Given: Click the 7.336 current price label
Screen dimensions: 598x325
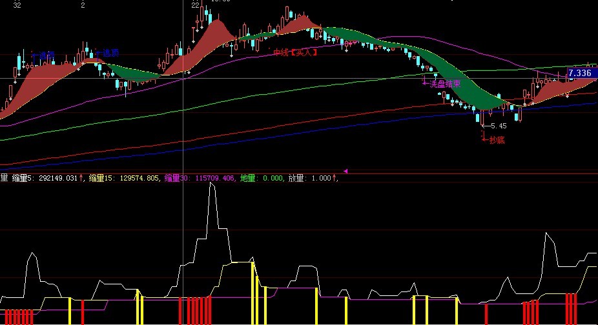Looking at the screenshot, I should (x=582, y=73).
